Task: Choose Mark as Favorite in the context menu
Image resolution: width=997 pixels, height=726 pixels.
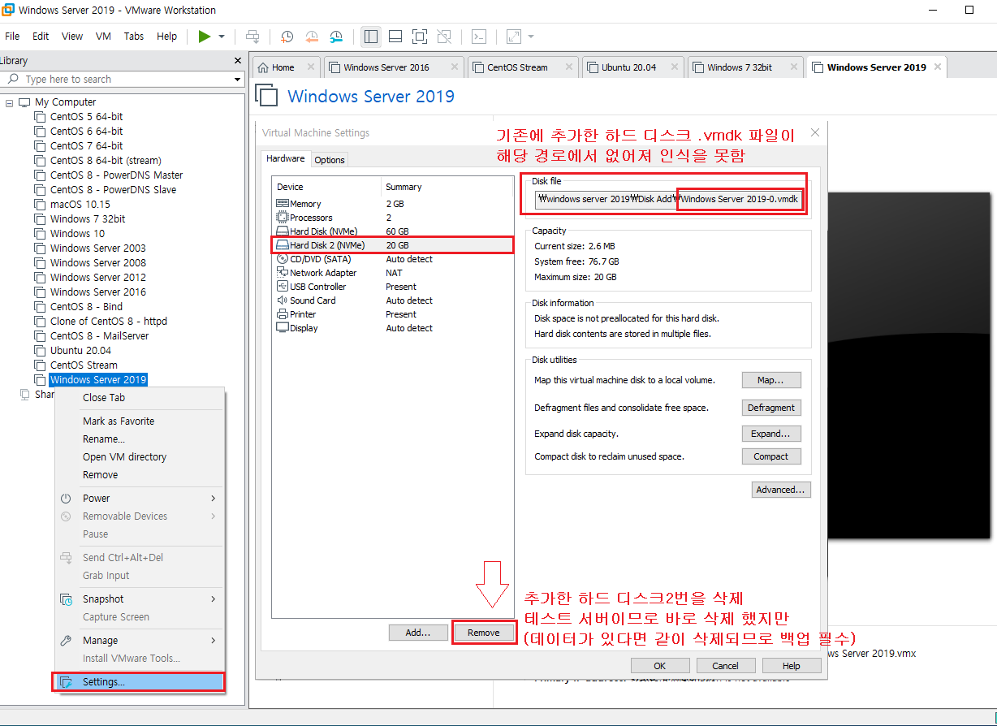Action: coord(139,421)
